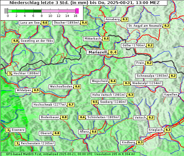Click the Lunz am See 0.6 value

[45, 23]
